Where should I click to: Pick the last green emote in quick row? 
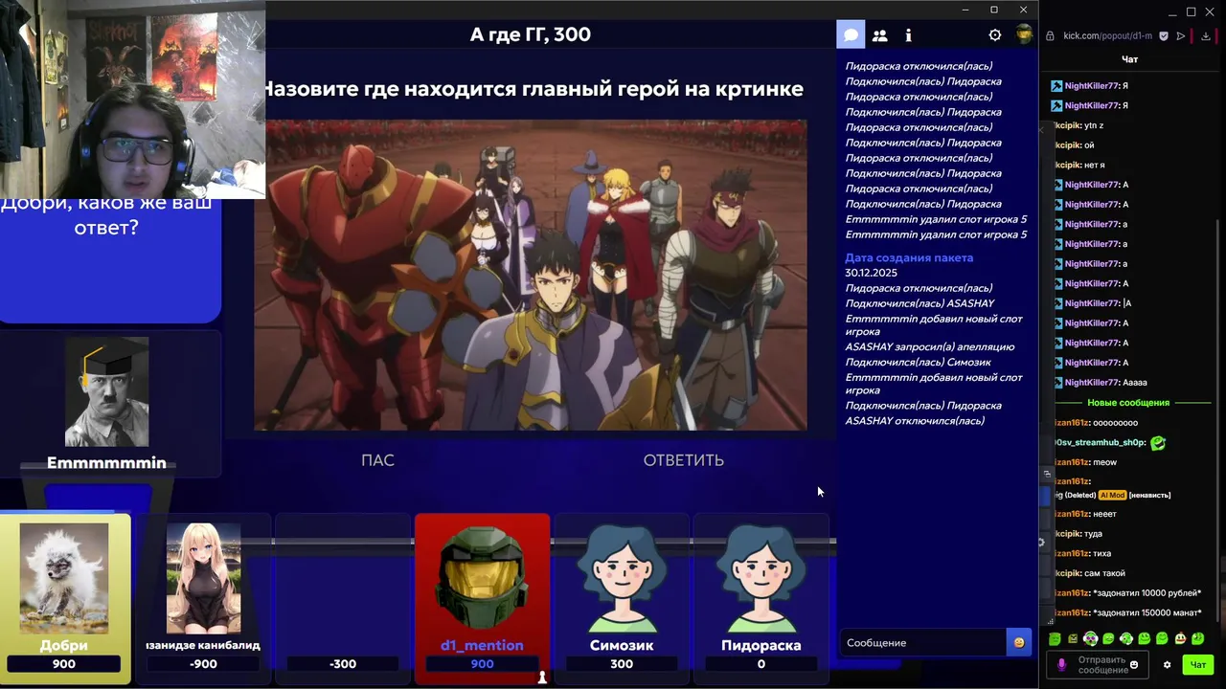[1197, 638]
